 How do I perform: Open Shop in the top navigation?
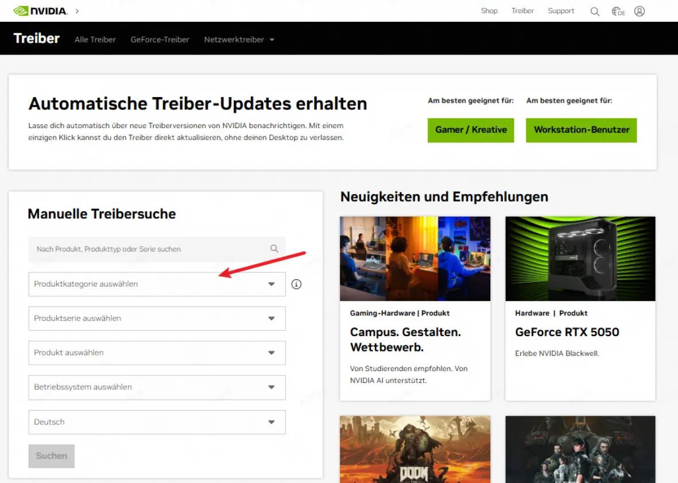pos(489,11)
